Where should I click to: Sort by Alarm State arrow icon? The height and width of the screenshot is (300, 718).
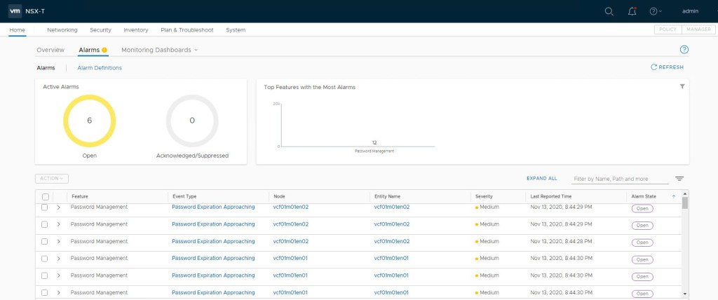(x=674, y=197)
